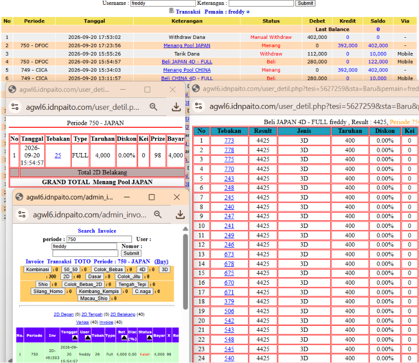Click the Transaksi document icon
This screenshot has width=419, height=363.
pos(171,11)
